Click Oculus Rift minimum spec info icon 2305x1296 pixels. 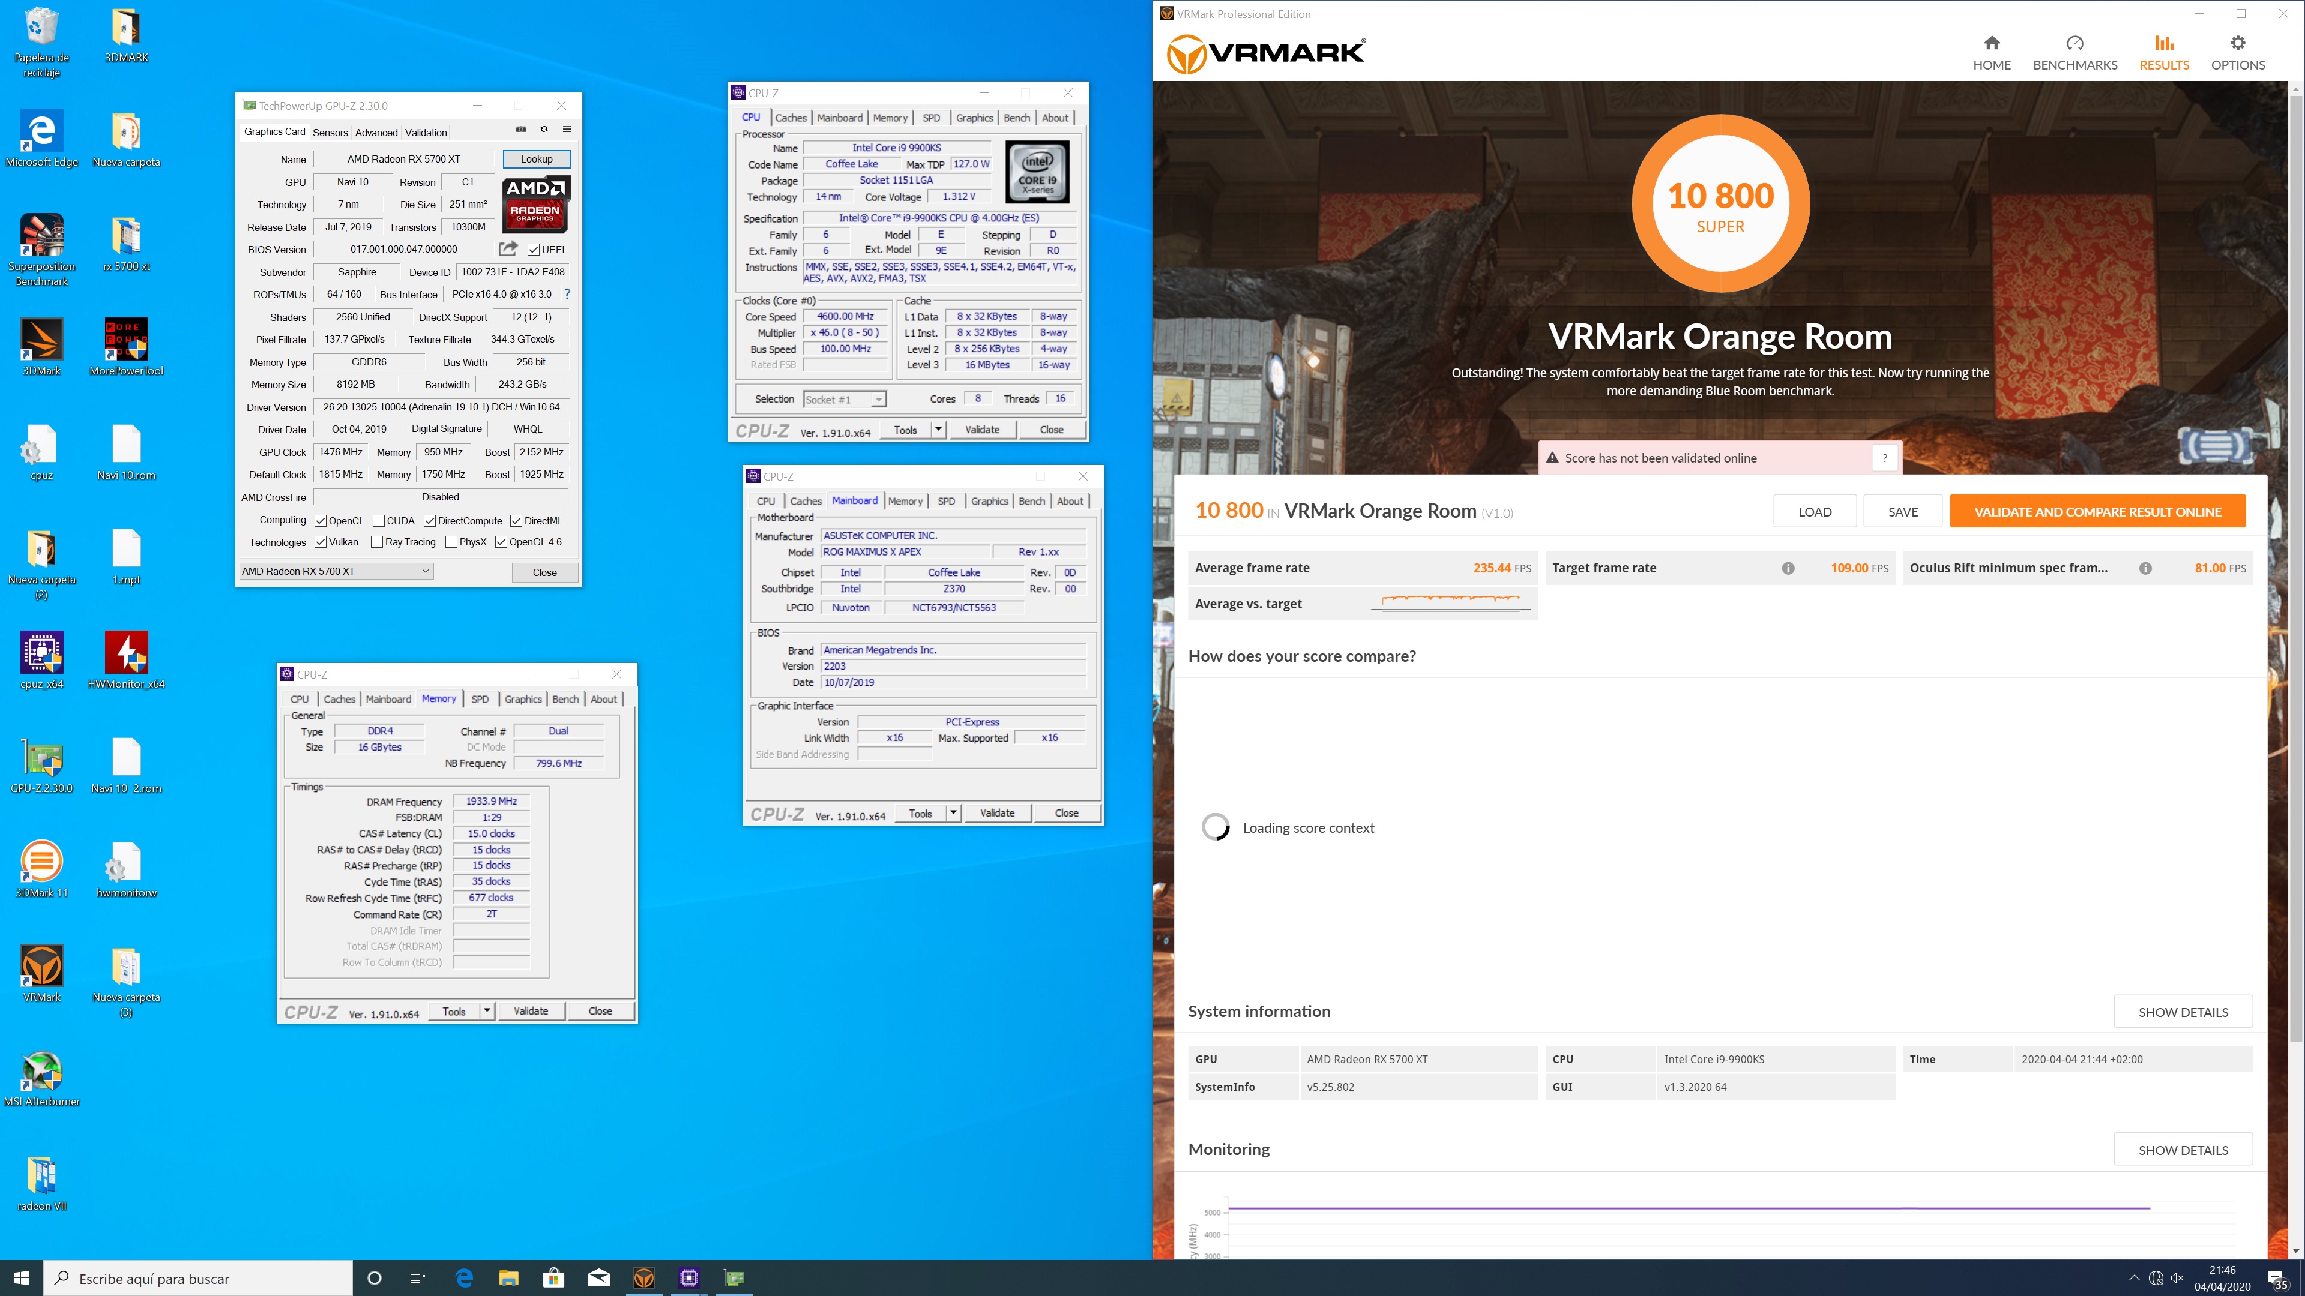[2145, 568]
